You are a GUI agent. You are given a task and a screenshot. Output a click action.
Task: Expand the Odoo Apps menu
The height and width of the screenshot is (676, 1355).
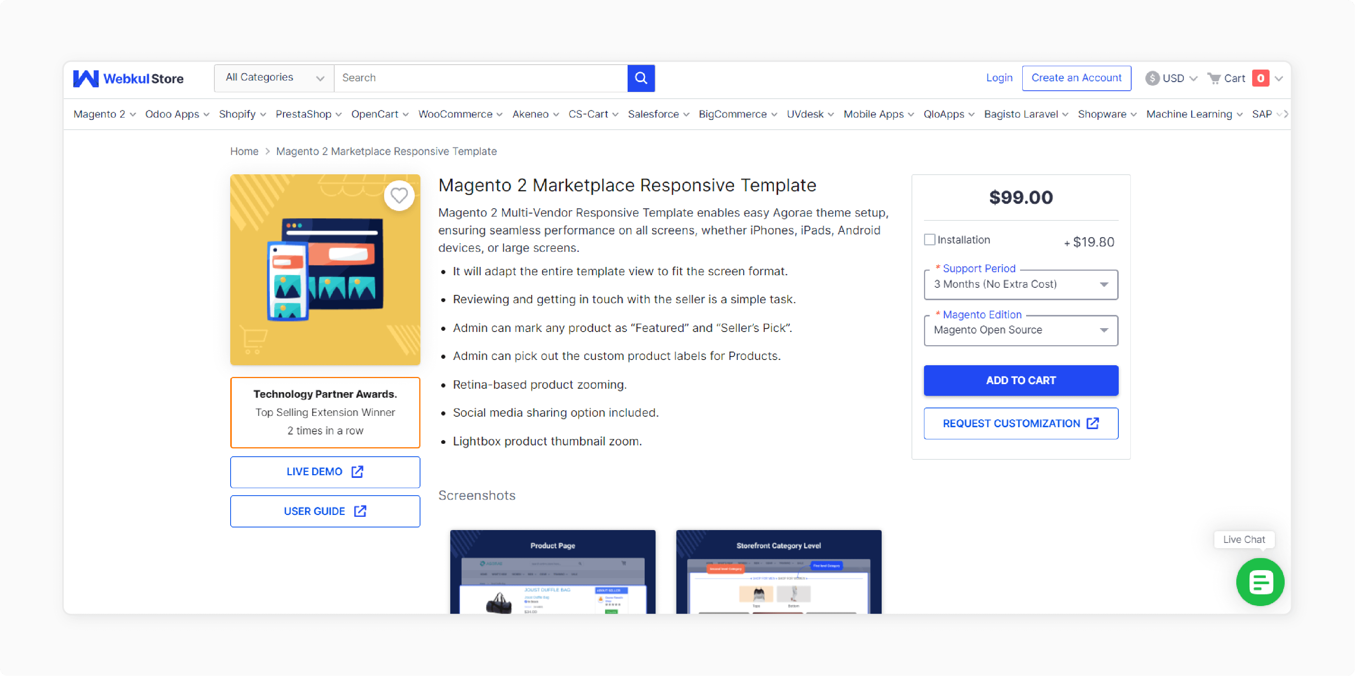[x=177, y=114]
